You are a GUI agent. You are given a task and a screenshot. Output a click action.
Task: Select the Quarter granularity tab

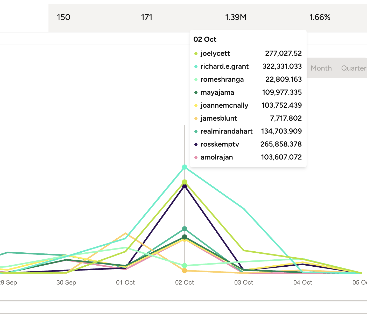[x=354, y=68]
